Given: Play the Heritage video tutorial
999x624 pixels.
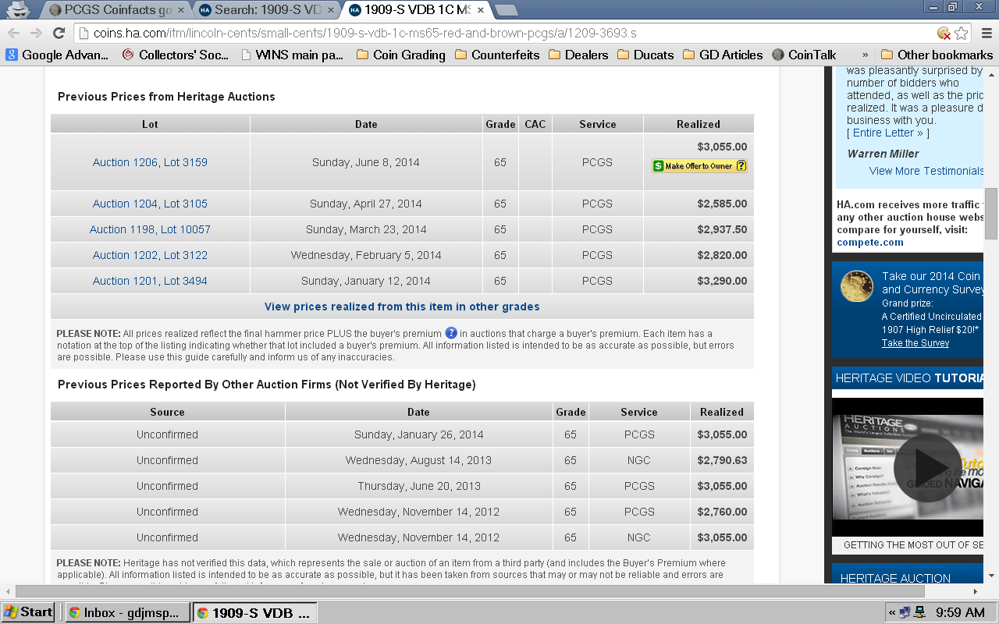Looking at the screenshot, I should (x=927, y=467).
